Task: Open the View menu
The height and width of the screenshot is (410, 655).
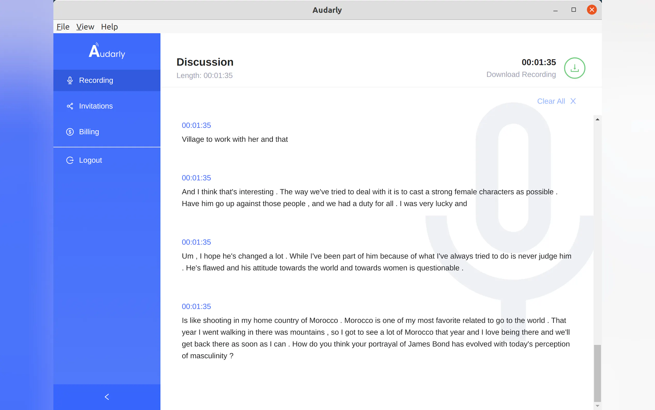Action: [85, 27]
